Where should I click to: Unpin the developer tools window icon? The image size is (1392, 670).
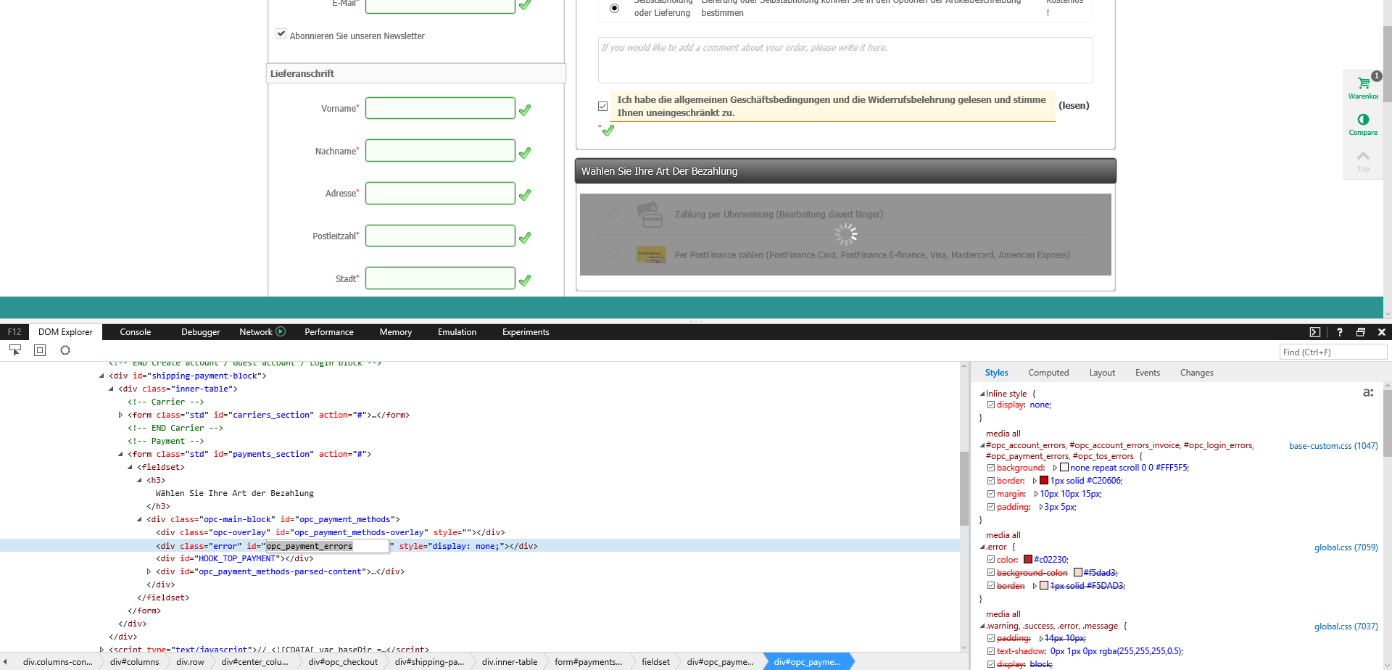(x=1361, y=332)
